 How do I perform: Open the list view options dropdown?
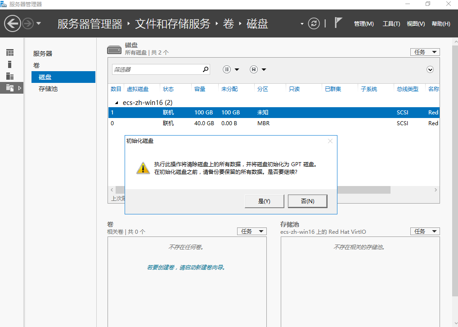tap(231, 69)
